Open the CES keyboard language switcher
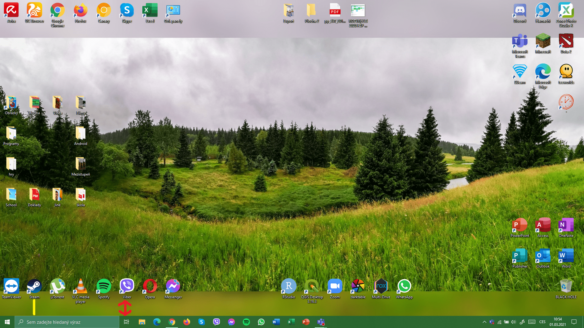 coord(542,322)
